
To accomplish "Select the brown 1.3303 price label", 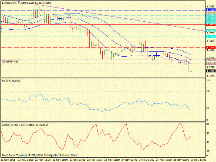I will click(211, 63).
